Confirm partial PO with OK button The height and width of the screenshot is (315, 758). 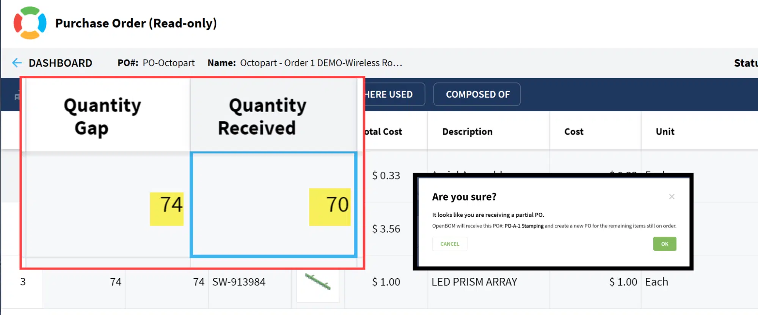pyautogui.click(x=664, y=244)
